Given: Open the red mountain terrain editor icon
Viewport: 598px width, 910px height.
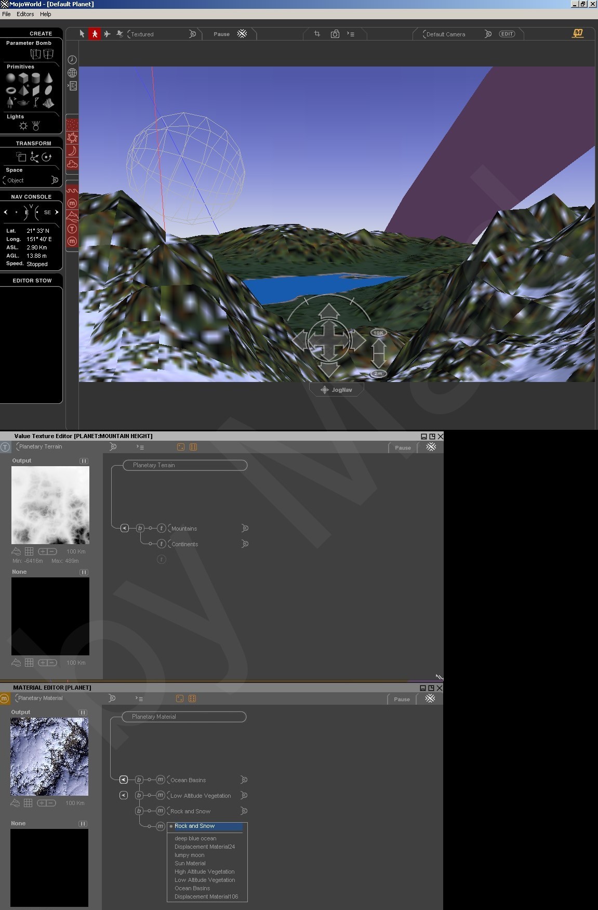Looking at the screenshot, I should coord(72,216).
